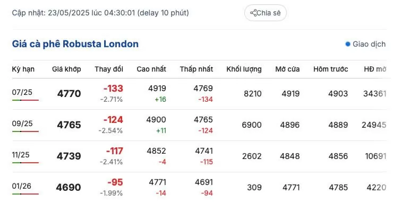Select the Kỳ hạn column header
The width and height of the screenshot is (400, 202).
point(23,69)
